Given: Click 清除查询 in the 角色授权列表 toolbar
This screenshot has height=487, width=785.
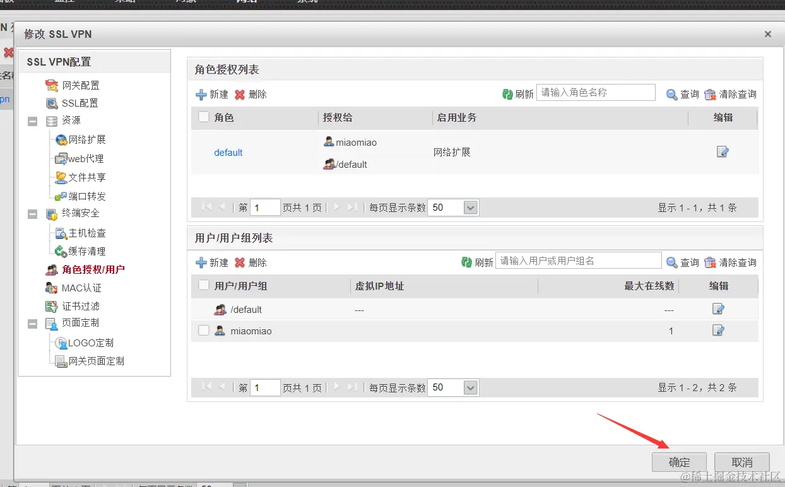Looking at the screenshot, I should pos(730,94).
